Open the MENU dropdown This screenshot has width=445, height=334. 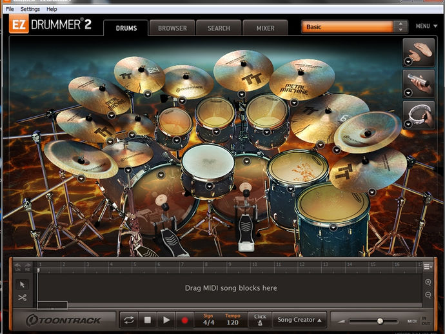point(426,26)
